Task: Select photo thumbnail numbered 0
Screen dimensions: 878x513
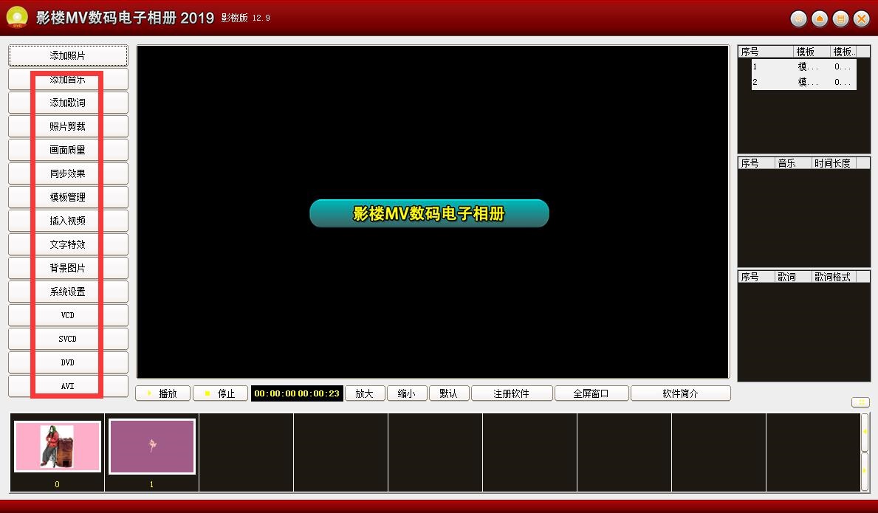Action: coord(57,447)
